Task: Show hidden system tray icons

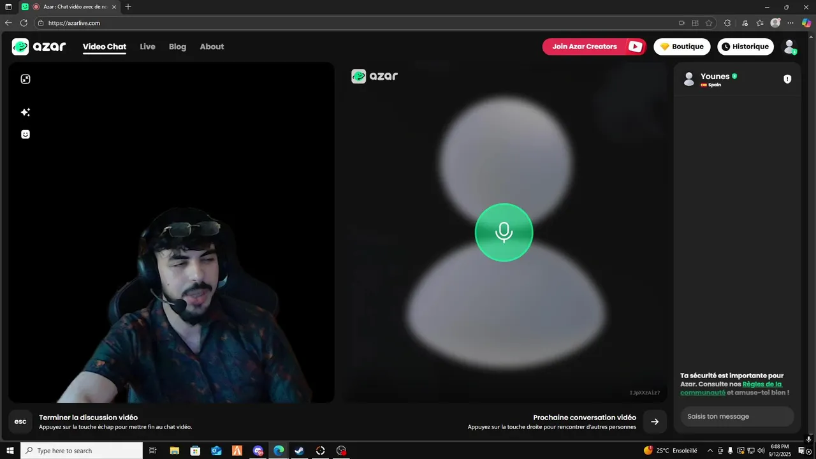Action: (x=710, y=451)
